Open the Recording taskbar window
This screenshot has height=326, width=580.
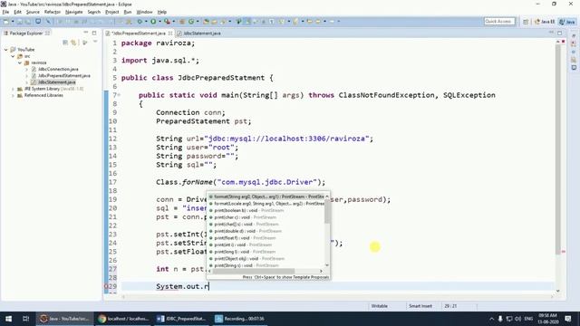click(x=239, y=319)
